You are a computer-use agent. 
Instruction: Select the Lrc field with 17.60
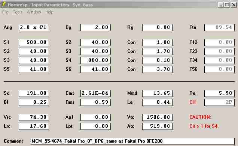(x=34, y=126)
